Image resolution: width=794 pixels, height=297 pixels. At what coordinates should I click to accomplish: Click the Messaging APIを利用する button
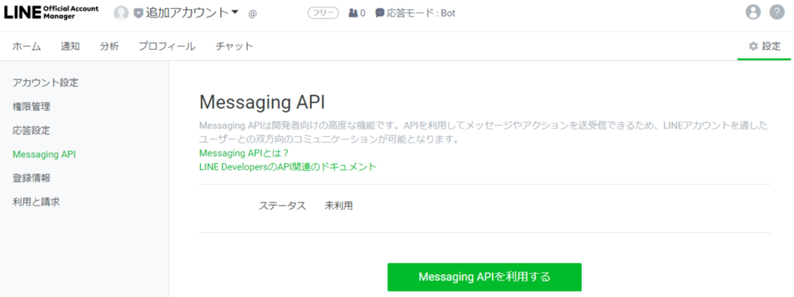pos(484,277)
